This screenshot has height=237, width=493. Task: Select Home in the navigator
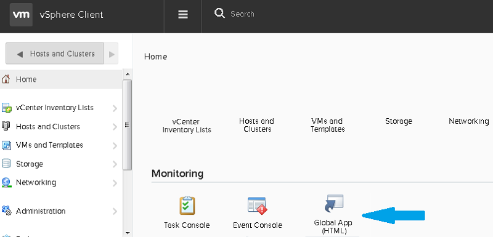click(61, 79)
